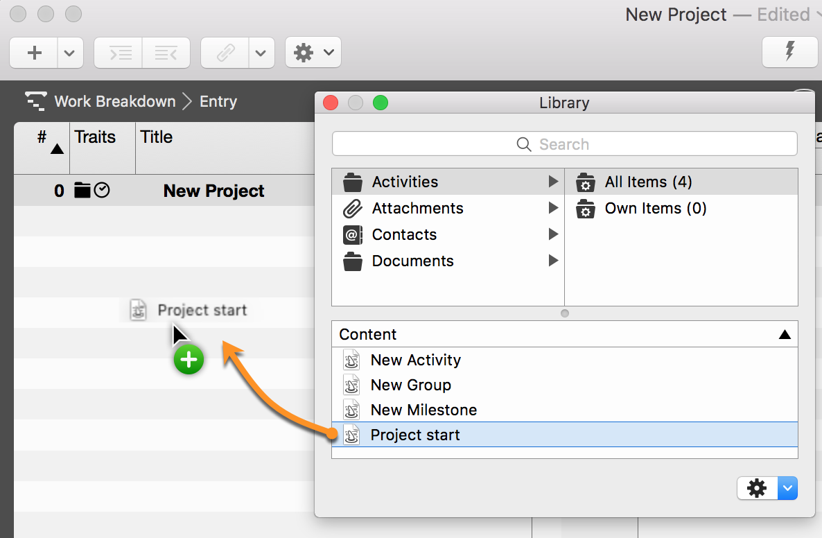Click the Attachments paperclip icon in the Library
This screenshot has height=538, width=822.
pos(353,208)
